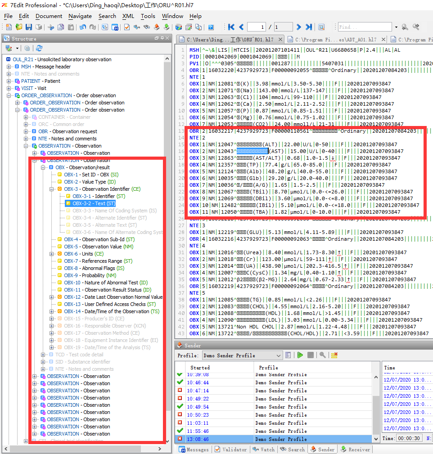Select the Validate message icon in the toolbar

(126, 28)
